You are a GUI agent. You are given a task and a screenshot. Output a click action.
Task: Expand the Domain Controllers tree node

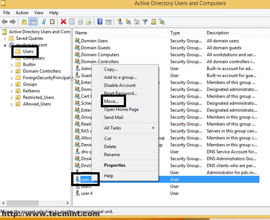click(x=12, y=71)
